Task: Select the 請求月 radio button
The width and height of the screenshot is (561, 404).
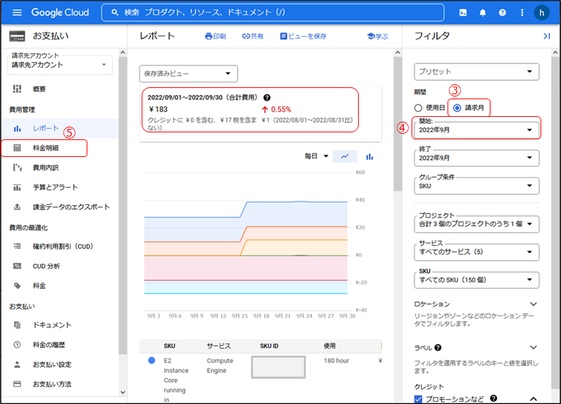Action: coord(457,108)
